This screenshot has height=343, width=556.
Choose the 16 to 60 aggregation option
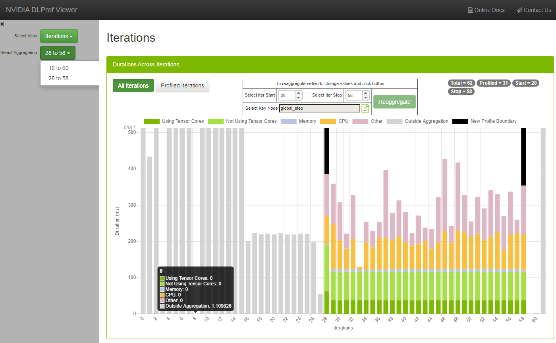point(58,68)
